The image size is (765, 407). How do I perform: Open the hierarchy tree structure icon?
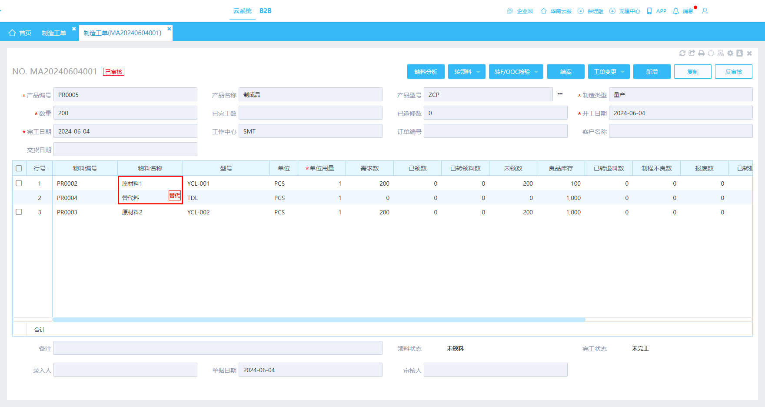(x=721, y=53)
